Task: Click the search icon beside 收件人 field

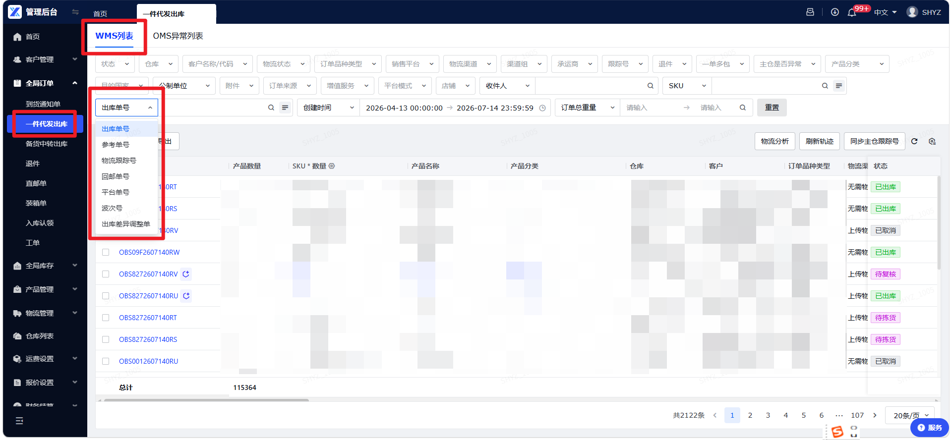Action: click(650, 86)
